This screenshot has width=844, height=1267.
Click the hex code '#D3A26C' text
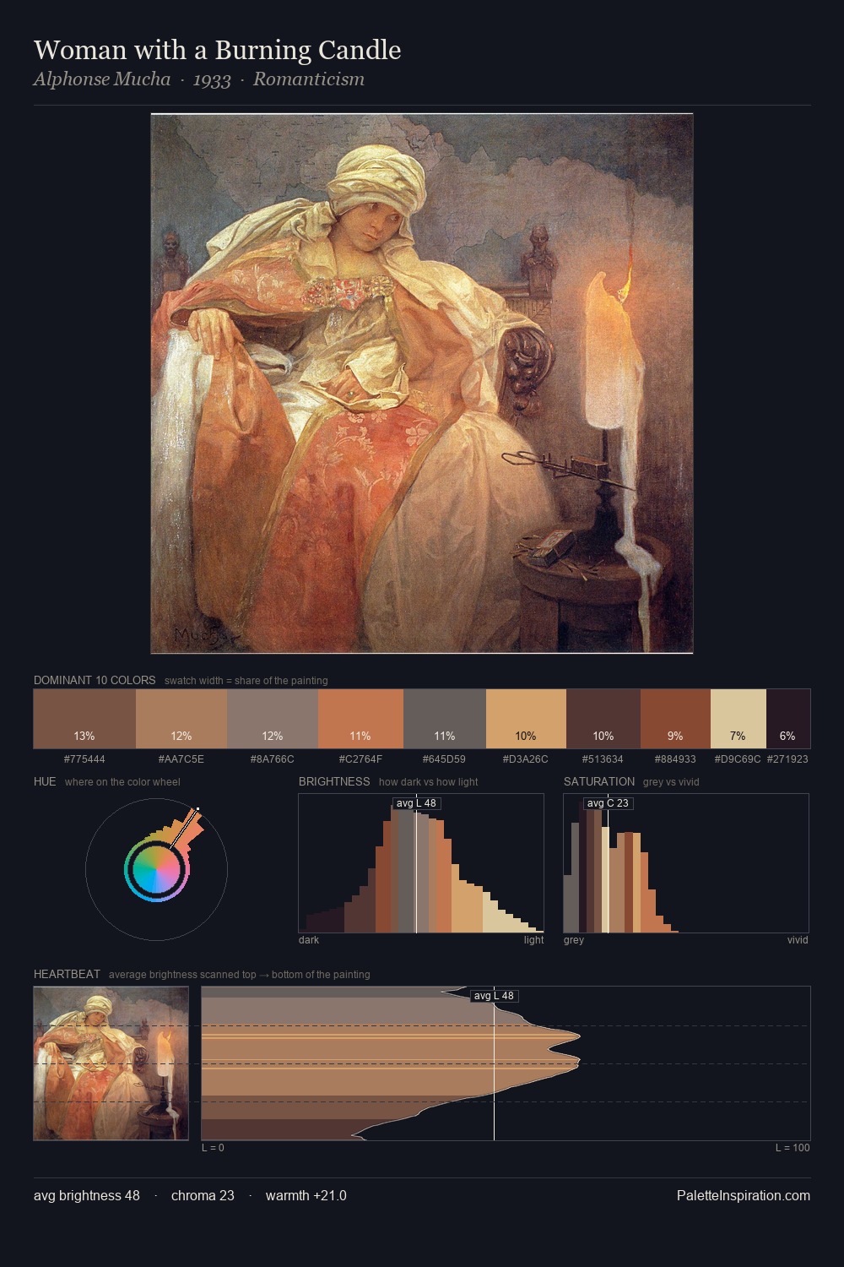point(526,759)
